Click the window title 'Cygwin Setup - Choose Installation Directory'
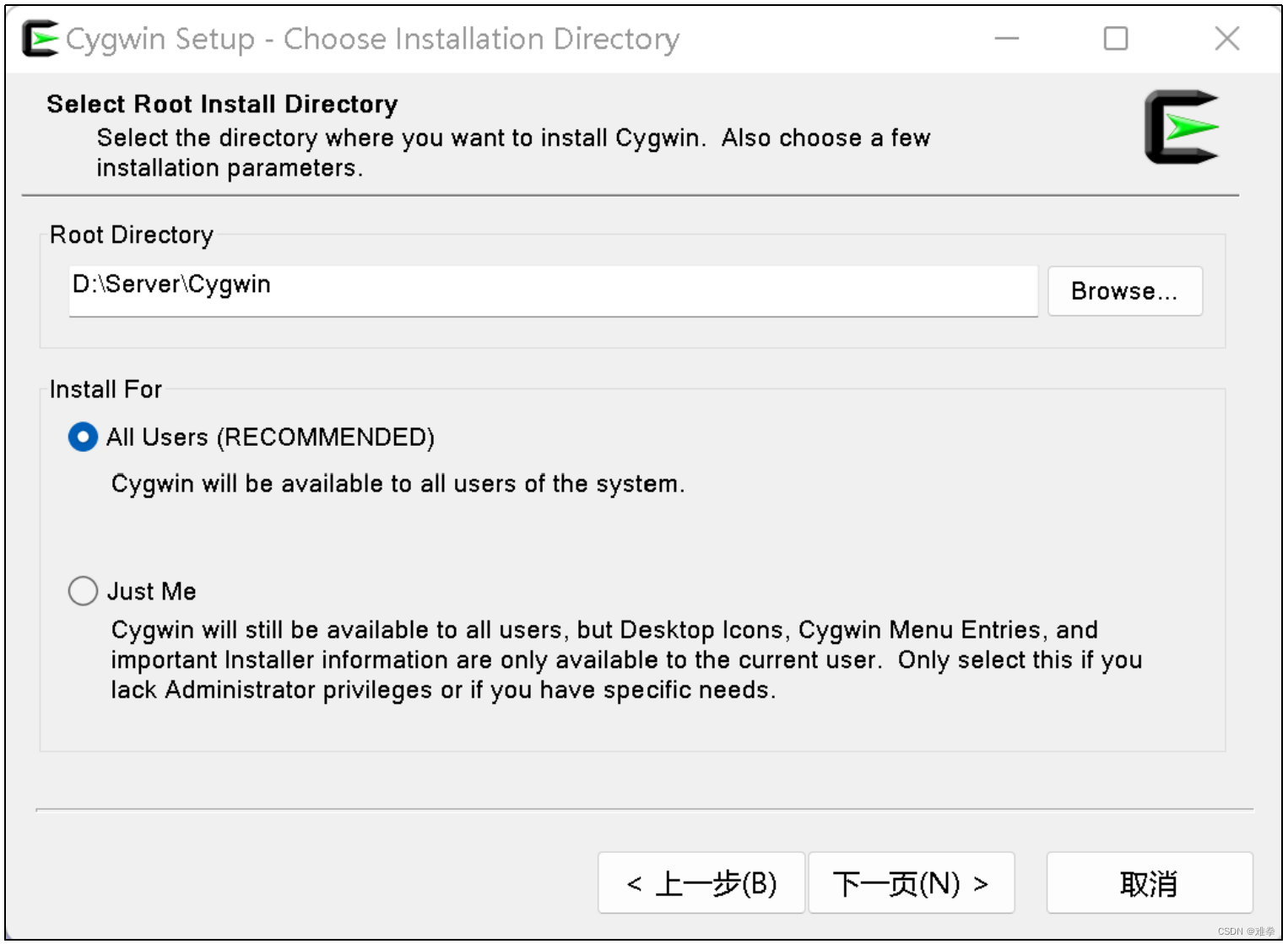Image resolution: width=1288 pixels, height=944 pixels. tap(372, 39)
